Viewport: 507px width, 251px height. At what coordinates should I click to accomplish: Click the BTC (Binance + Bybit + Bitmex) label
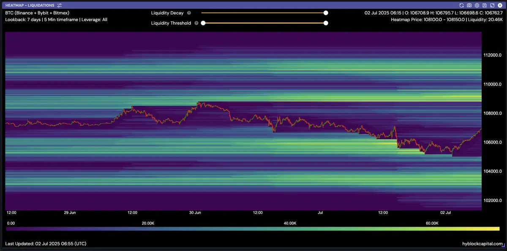click(37, 13)
